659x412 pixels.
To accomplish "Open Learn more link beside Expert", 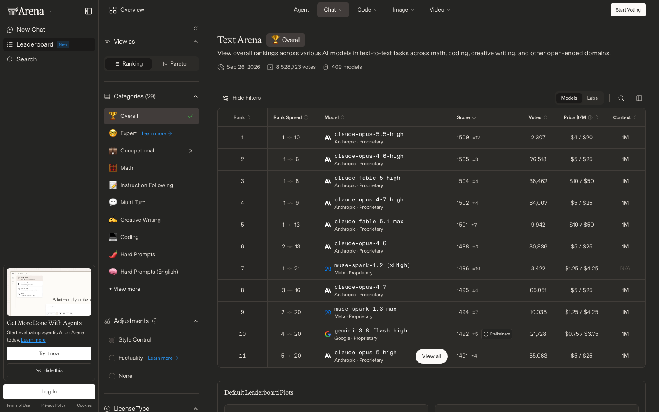I will coord(157,133).
